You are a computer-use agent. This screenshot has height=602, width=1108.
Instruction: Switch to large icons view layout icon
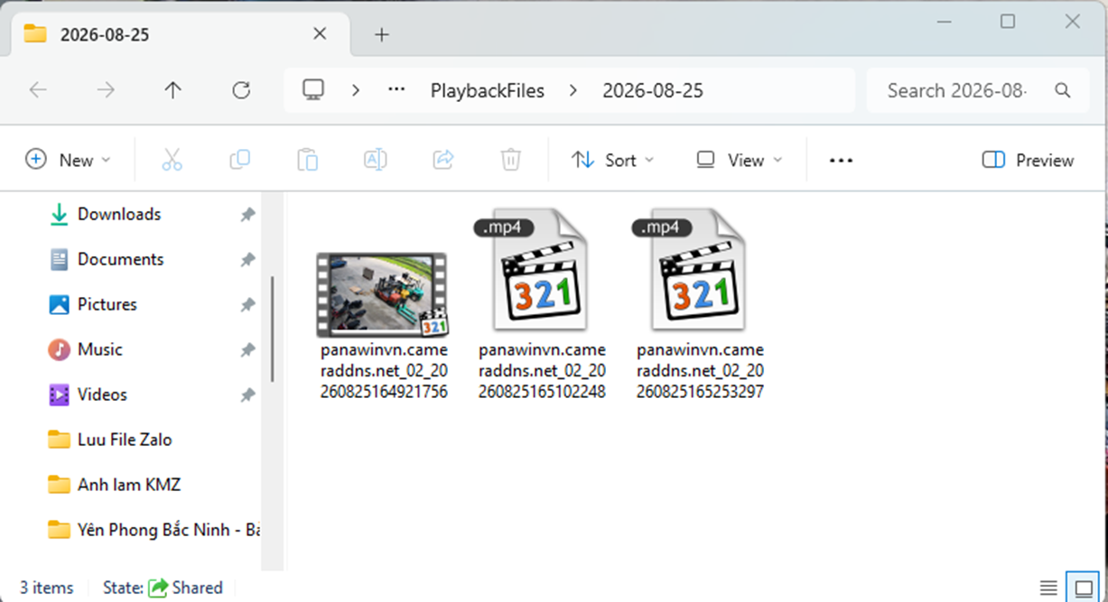pyautogui.click(x=1083, y=588)
